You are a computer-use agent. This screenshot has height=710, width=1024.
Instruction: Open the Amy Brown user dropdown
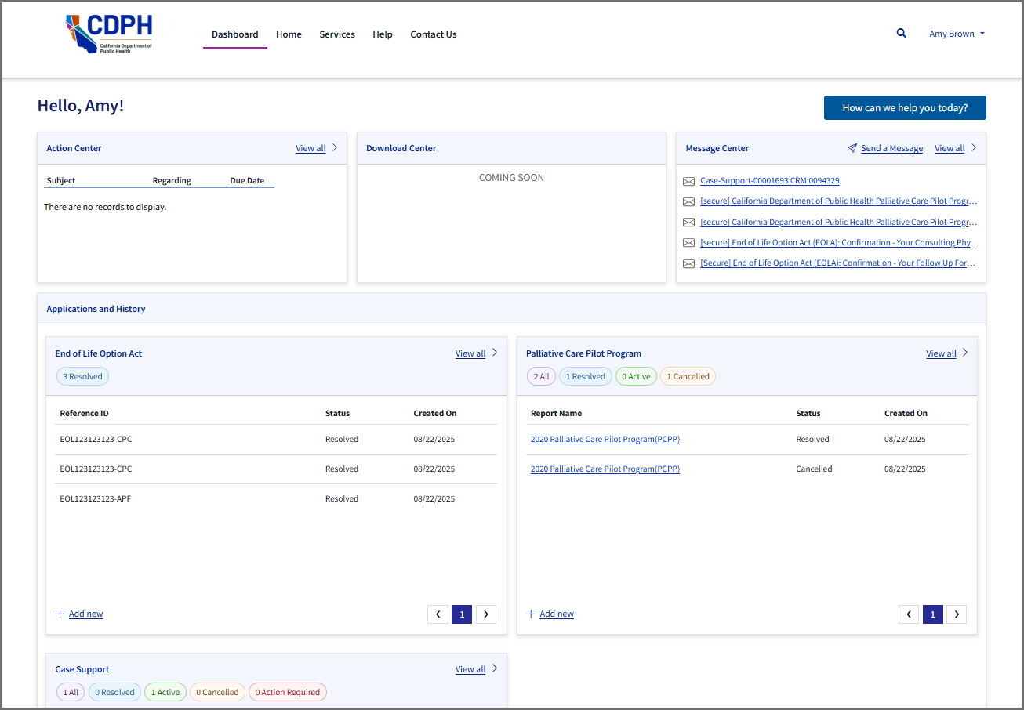tap(957, 34)
